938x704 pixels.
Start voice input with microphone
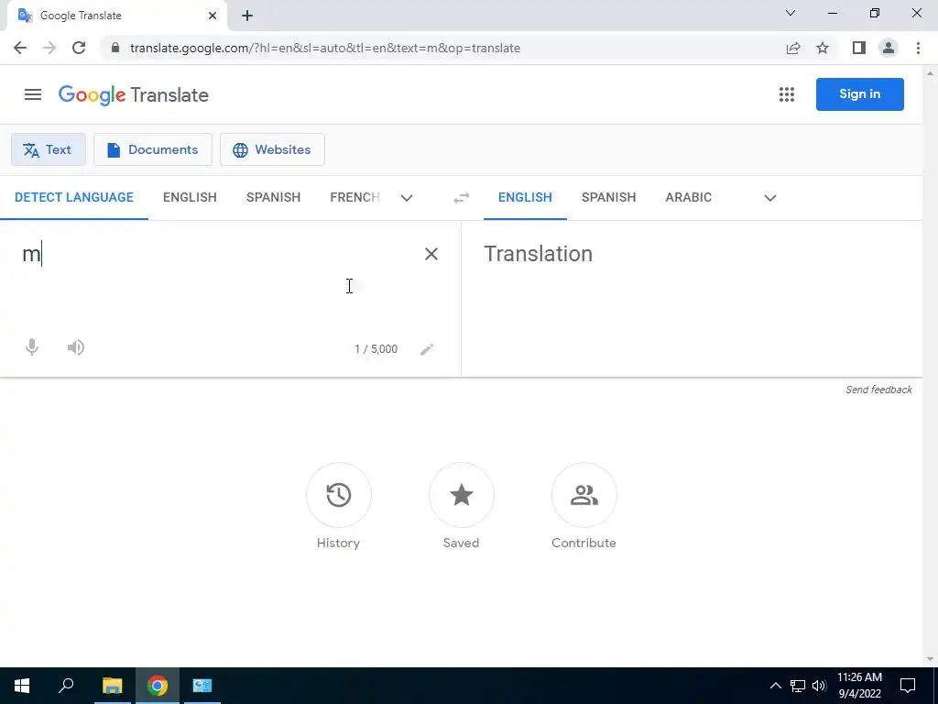point(32,347)
